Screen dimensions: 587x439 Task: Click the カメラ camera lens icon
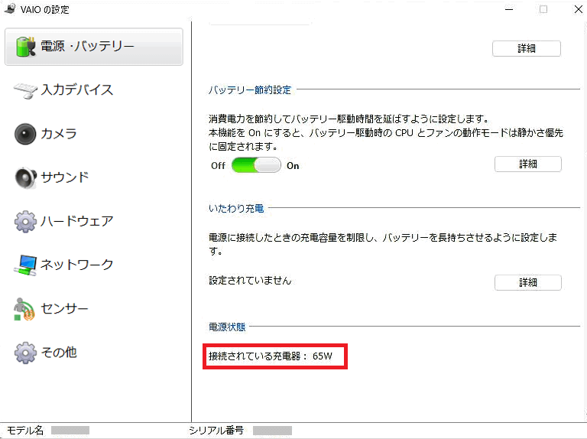[x=25, y=134]
